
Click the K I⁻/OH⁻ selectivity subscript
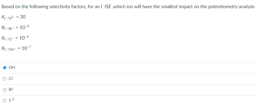click(11, 49)
